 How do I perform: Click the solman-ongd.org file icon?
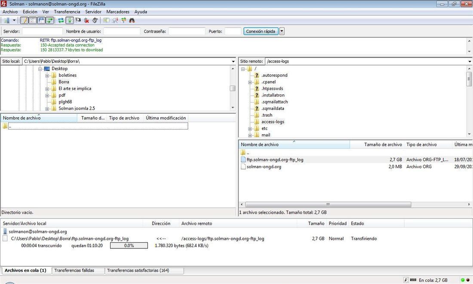click(x=243, y=166)
